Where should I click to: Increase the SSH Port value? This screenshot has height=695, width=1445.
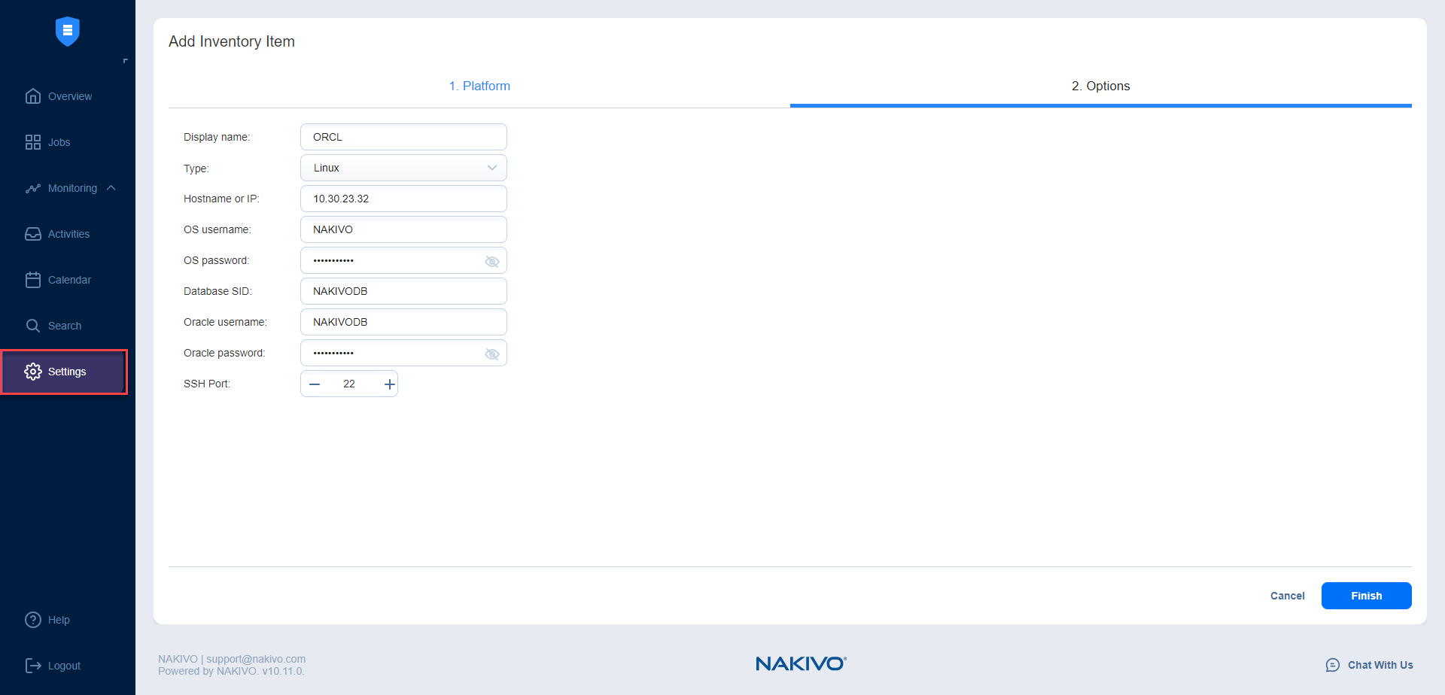[389, 384]
